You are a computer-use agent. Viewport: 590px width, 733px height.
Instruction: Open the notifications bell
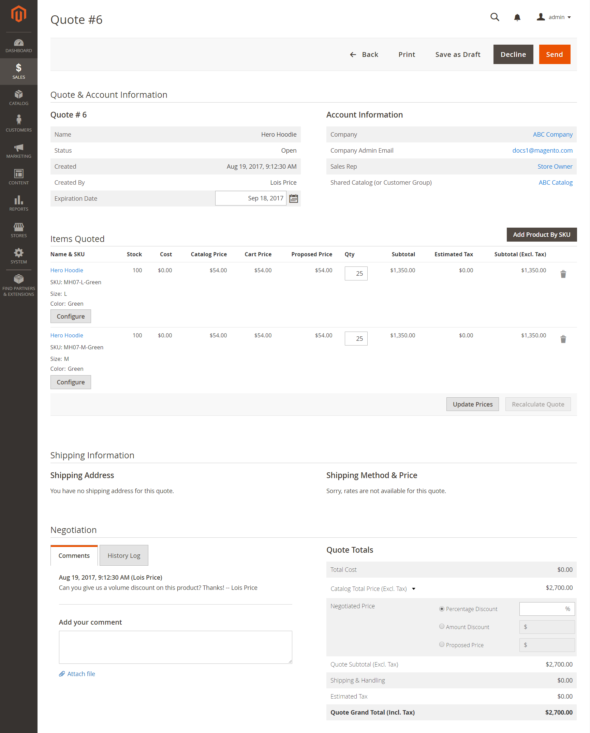[x=517, y=17]
